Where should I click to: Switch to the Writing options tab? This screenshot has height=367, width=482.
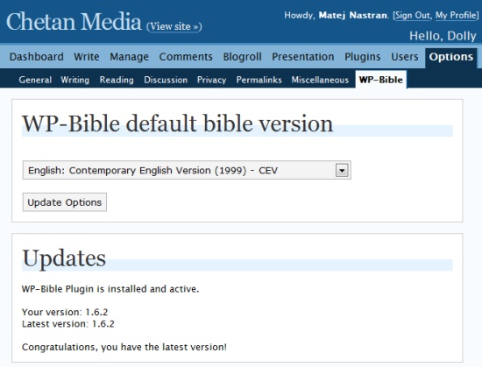[x=75, y=81]
